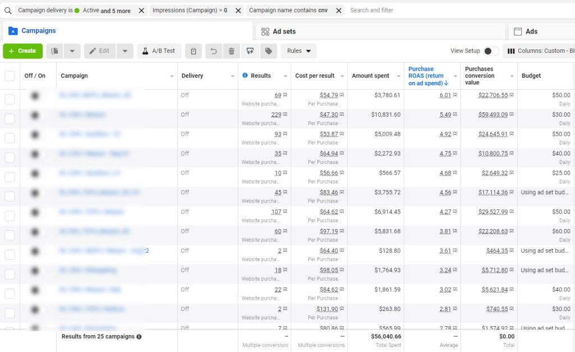This screenshot has width=575, height=352.
Task: Click the duplicate campaign icon
Action: (55, 51)
